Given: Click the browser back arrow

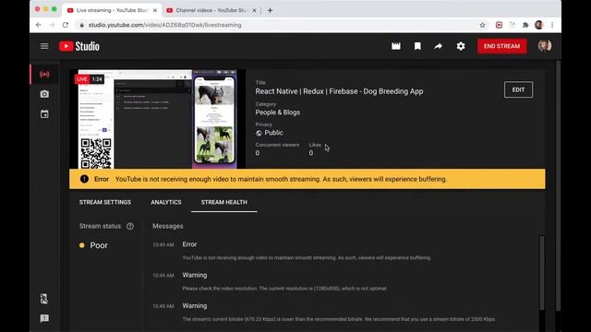Looking at the screenshot, I should pyautogui.click(x=39, y=25).
